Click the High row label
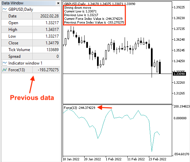 pos(13,30)
